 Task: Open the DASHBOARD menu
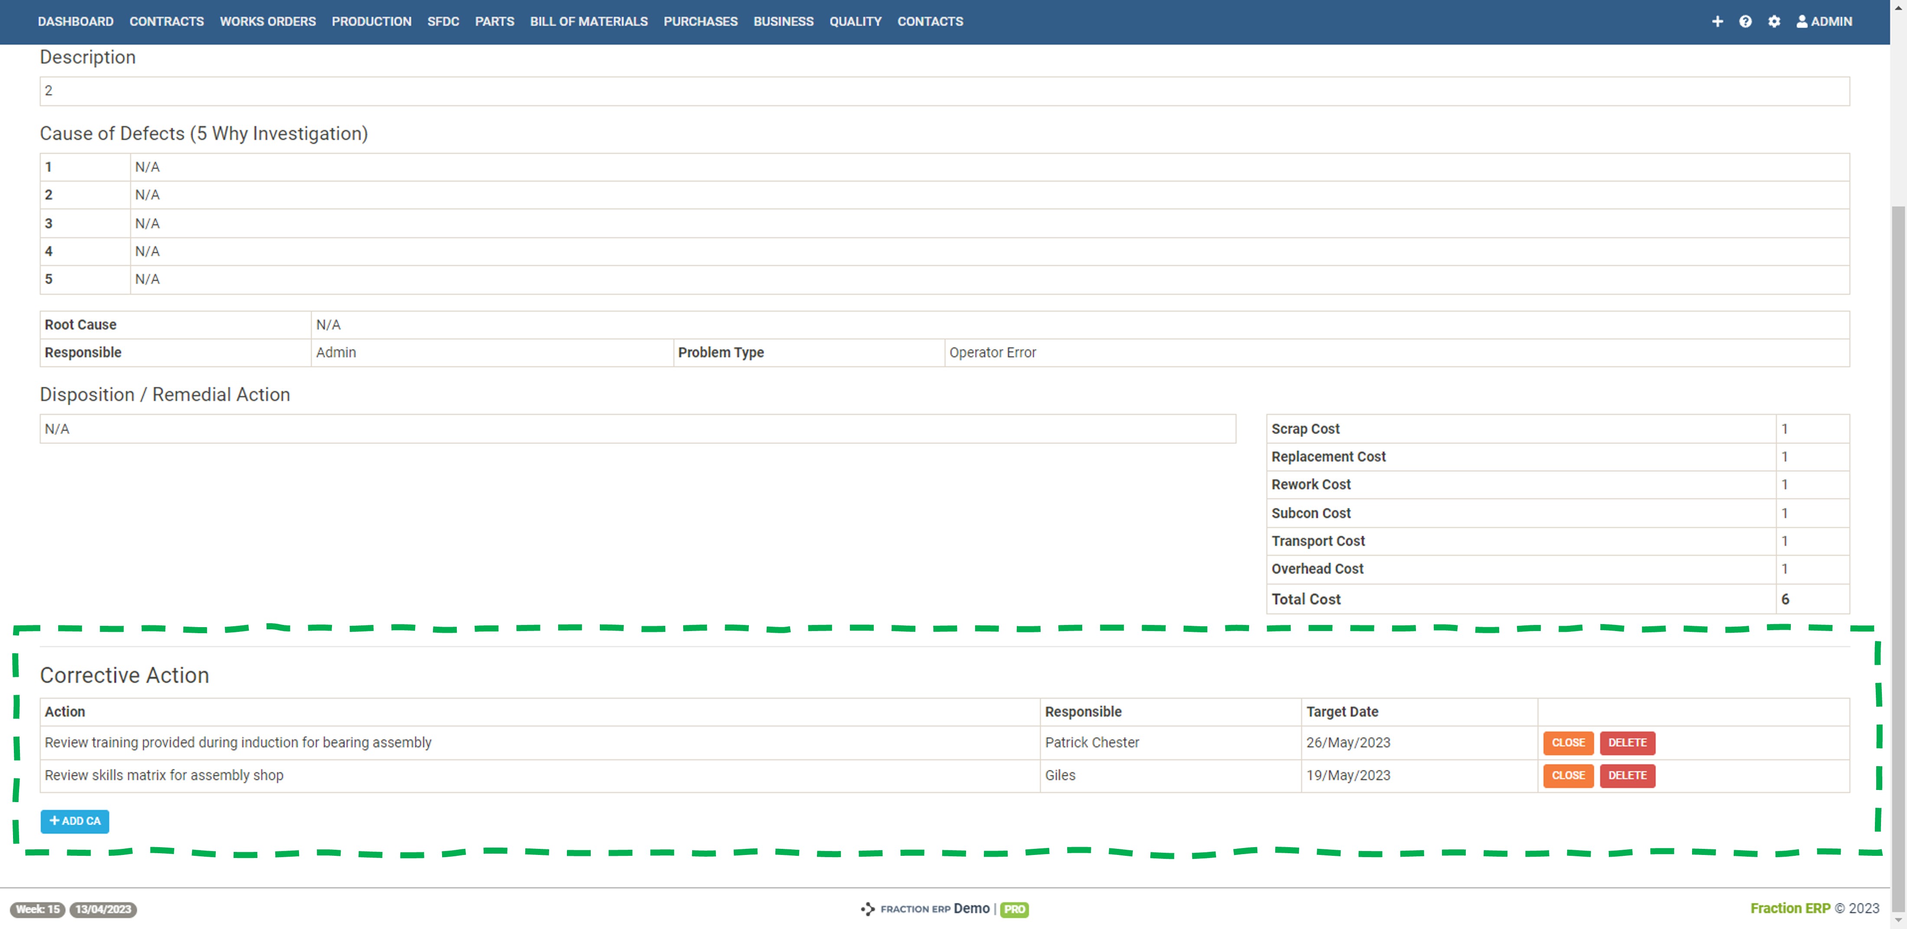click(75, 22)
